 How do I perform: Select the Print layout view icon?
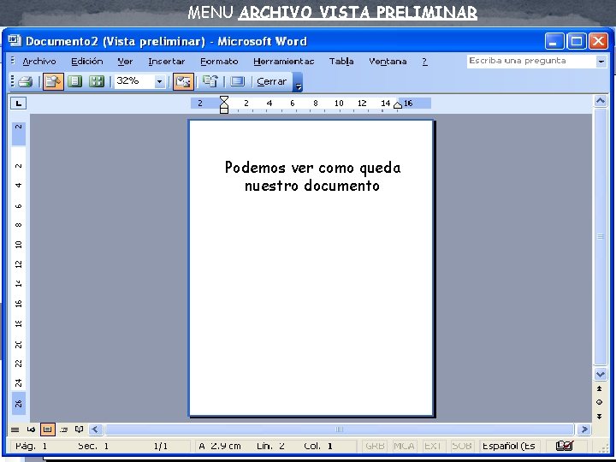48,429
